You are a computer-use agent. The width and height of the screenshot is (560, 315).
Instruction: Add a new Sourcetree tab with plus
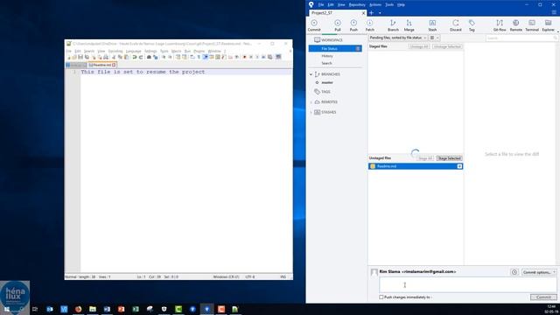coord(371,13)
